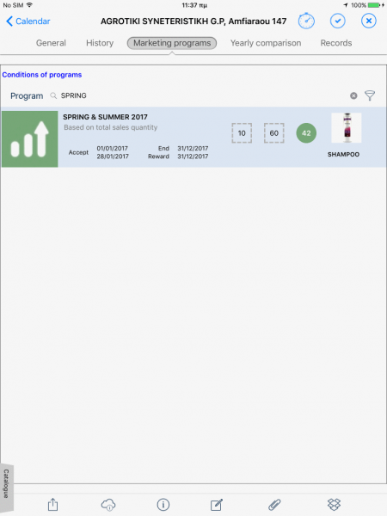Open the History tab

tap(100, 43)
